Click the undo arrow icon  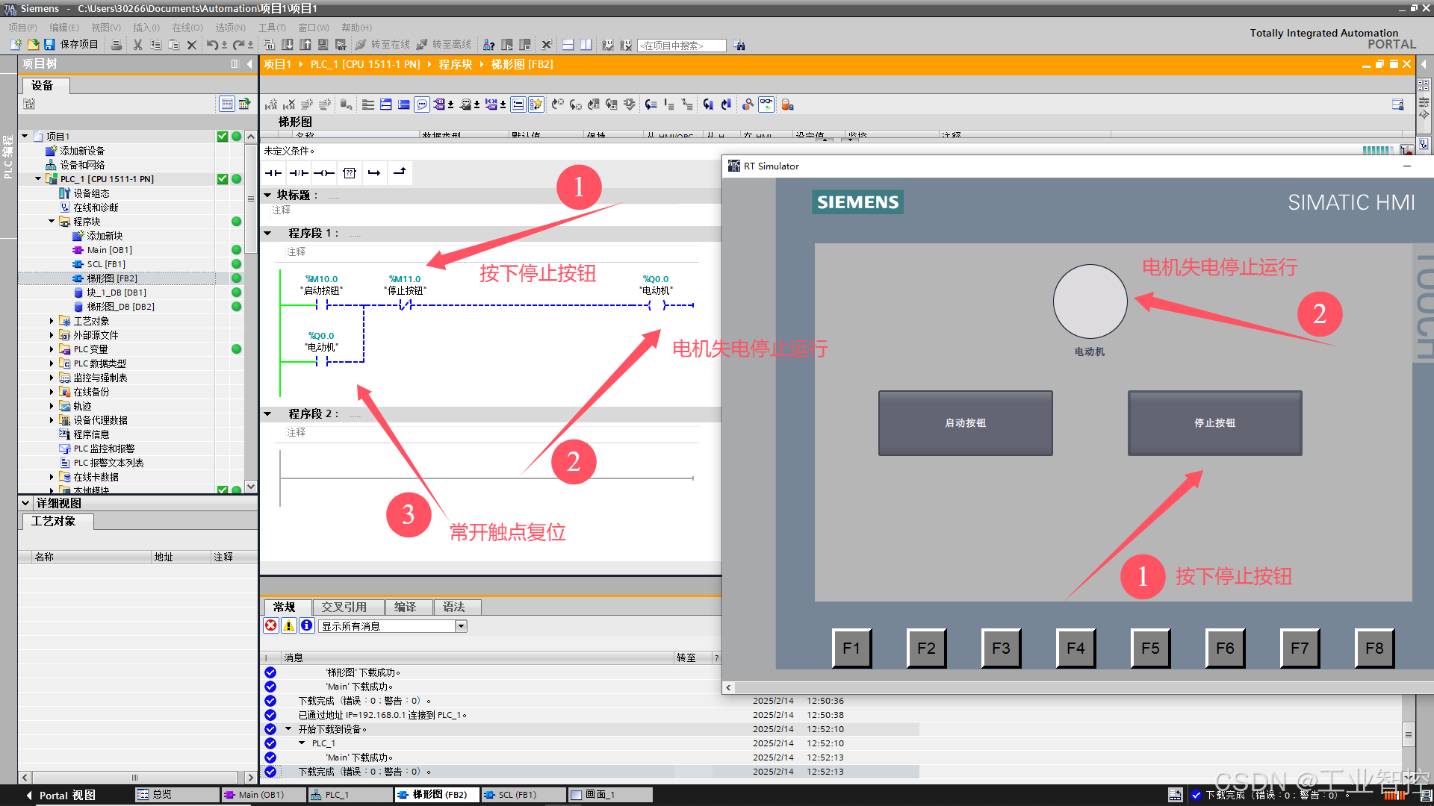pos(212,45)
